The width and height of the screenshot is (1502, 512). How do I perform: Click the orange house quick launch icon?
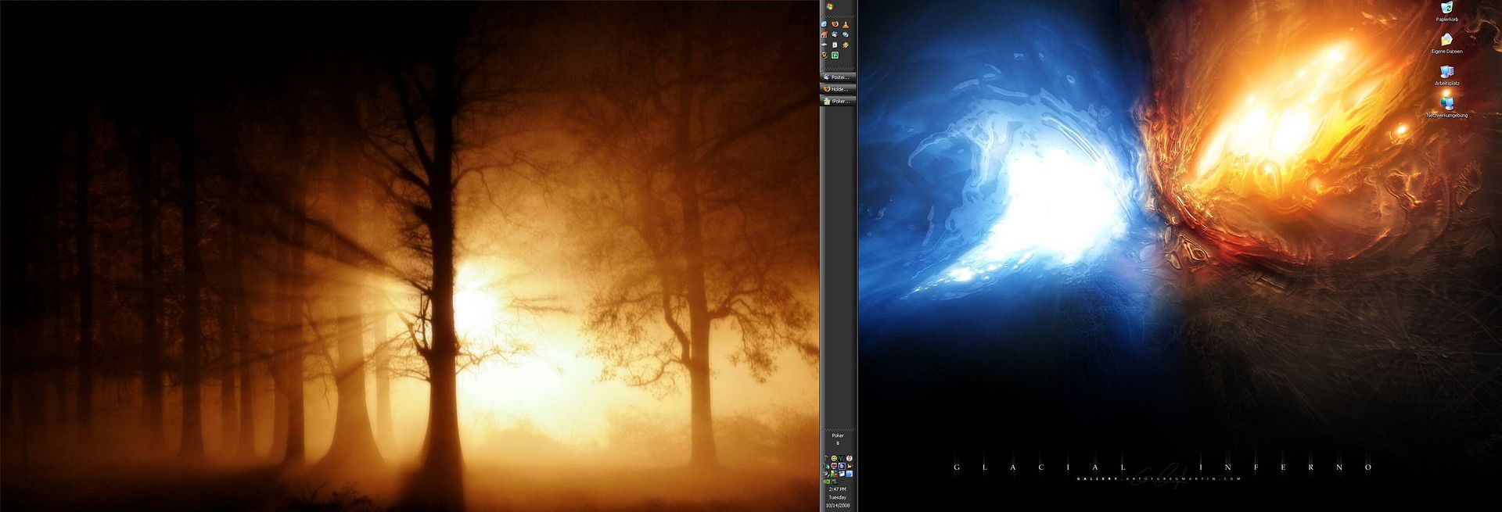click(x=824, y=35)
